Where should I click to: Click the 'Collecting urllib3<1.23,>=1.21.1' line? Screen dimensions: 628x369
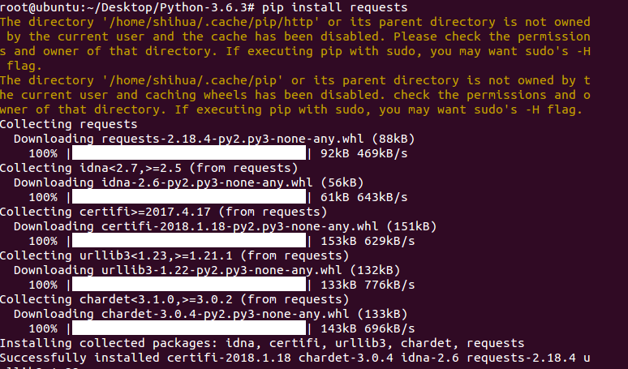tap(174, 255)
